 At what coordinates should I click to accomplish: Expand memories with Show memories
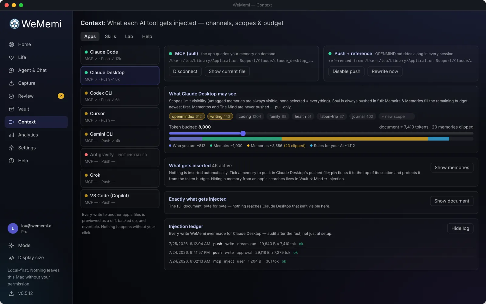452,168
